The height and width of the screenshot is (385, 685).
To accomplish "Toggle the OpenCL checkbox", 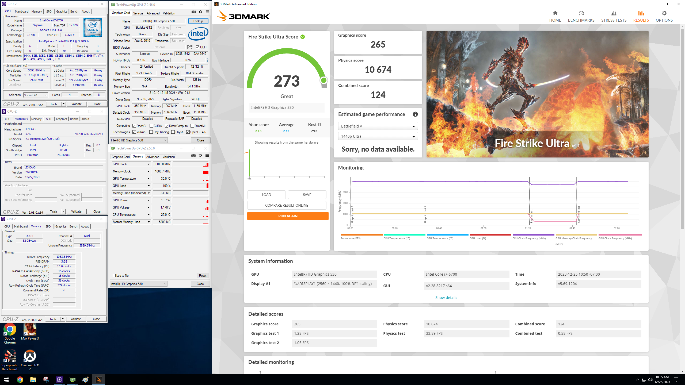I will pos(134,126).
